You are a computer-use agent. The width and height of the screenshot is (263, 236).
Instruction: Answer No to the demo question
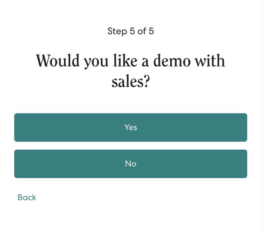pyautogui.click(x=131, y=164)
